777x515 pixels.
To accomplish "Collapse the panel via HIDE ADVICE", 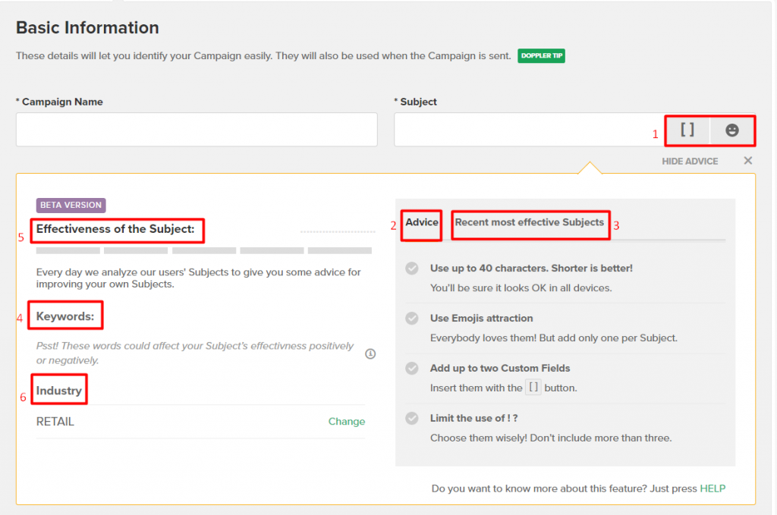I will (690, 161).
